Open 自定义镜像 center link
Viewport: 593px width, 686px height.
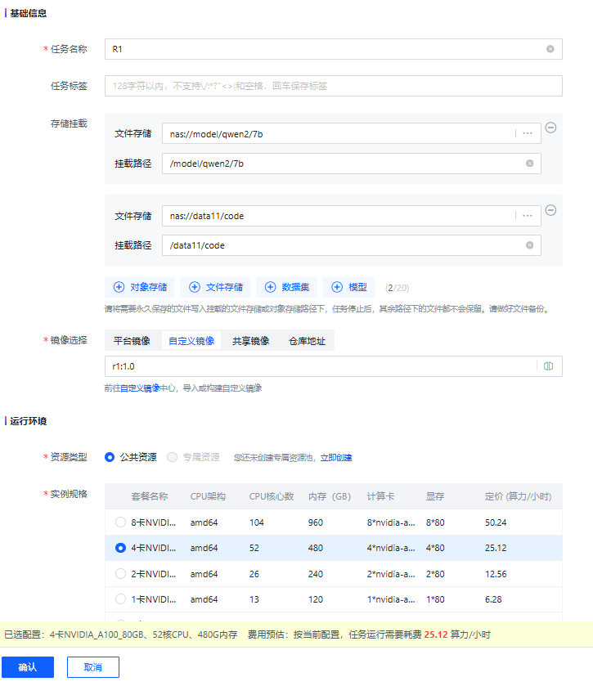click(140, 388)
